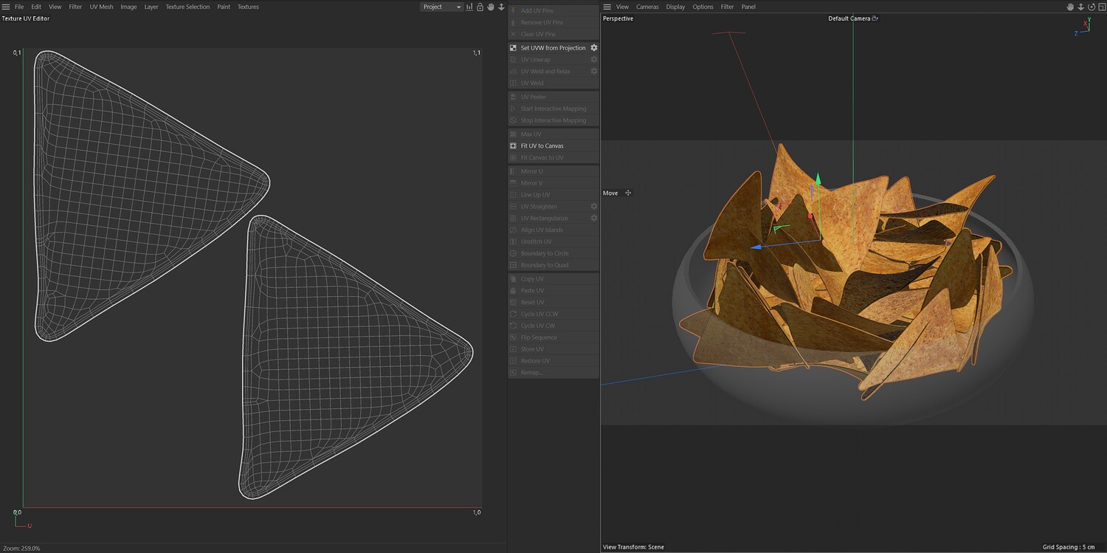Toggle the viewport maximize panel icon
Image resolution: width=1107 pixels, height=553 pixels.
[x=1100, y=7]
